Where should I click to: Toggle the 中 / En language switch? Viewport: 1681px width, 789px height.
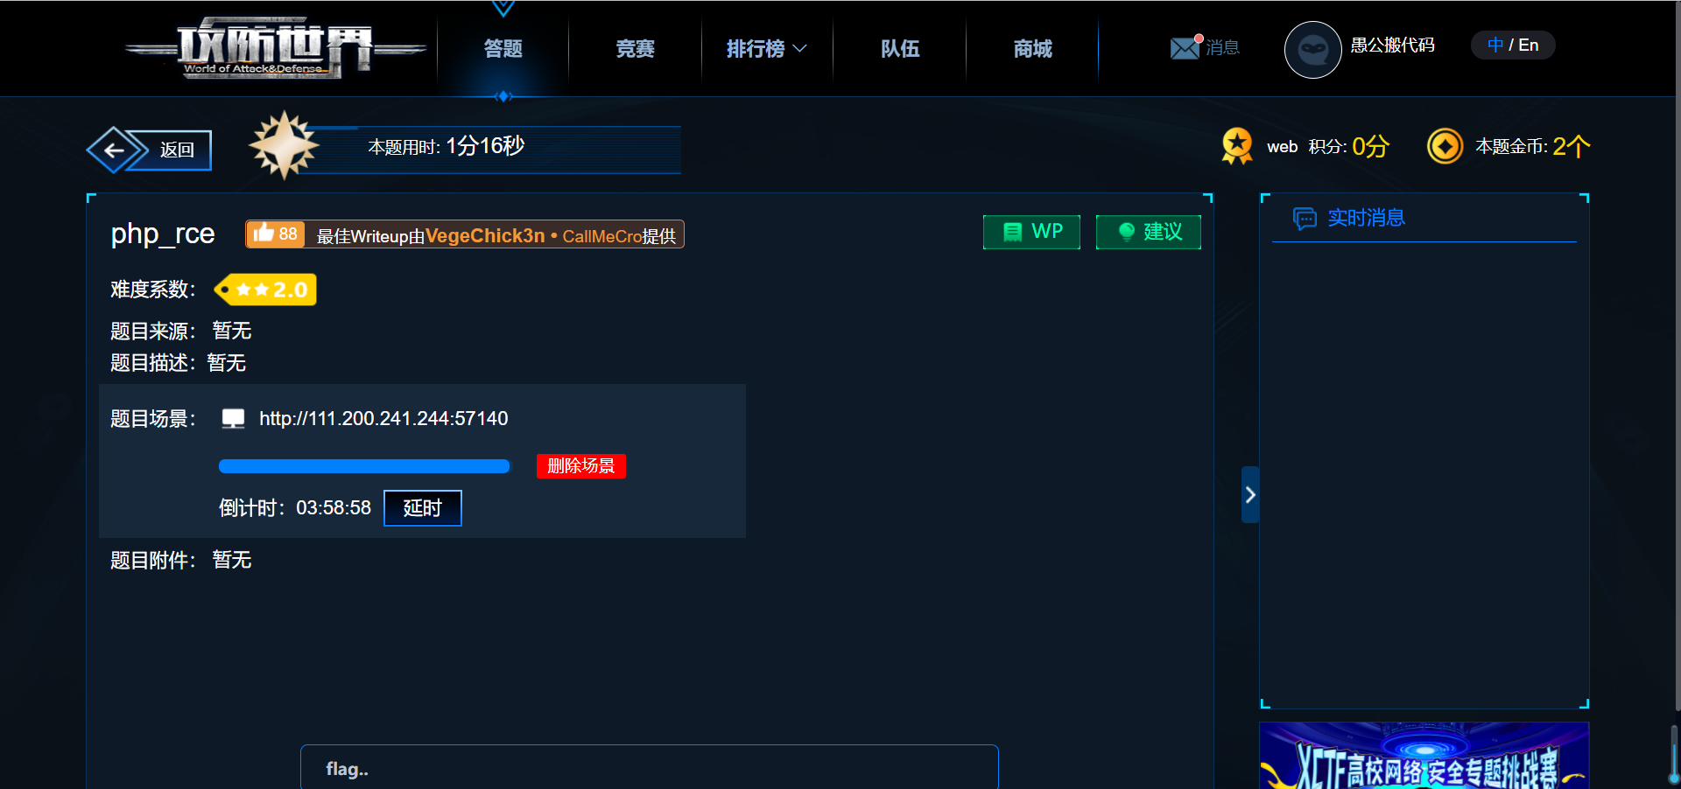pyautogui.click(x=1513, y=45)
